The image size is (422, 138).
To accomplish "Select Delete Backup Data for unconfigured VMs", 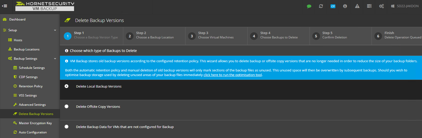I will pos(67,127).
